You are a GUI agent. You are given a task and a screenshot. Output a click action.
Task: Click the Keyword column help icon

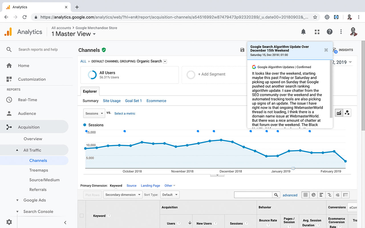[109, 216]
